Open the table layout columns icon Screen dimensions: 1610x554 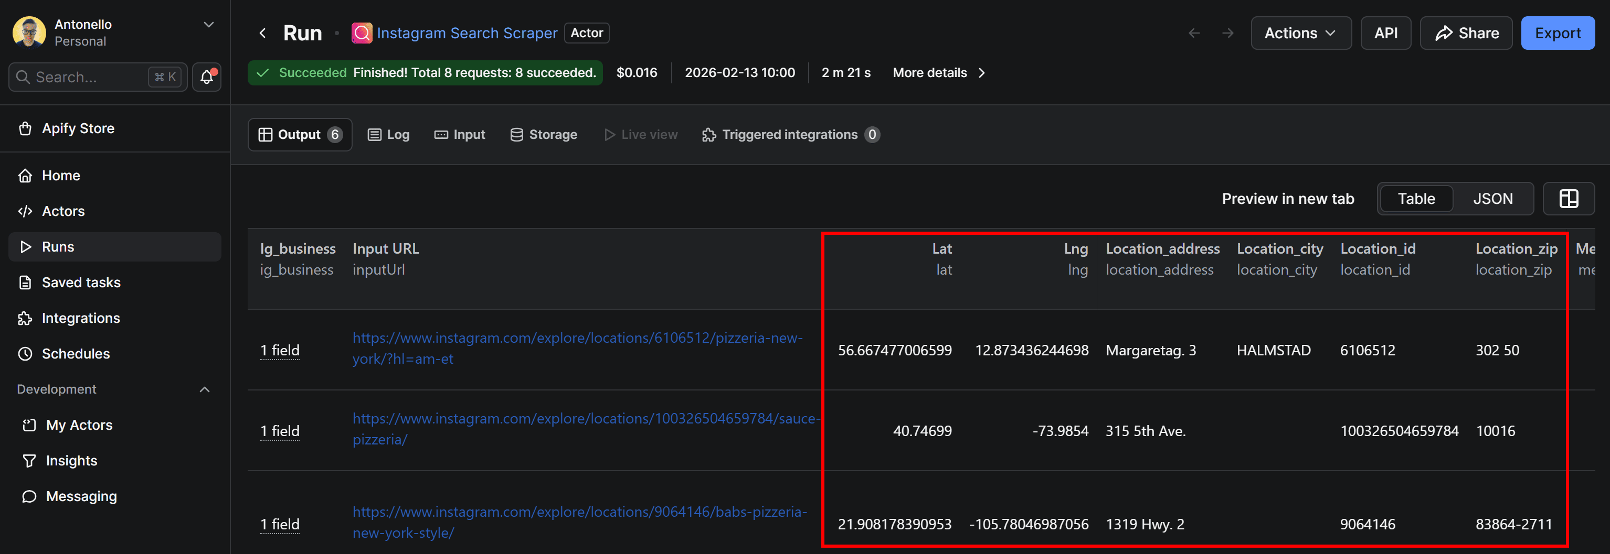tap(1568, 199)
